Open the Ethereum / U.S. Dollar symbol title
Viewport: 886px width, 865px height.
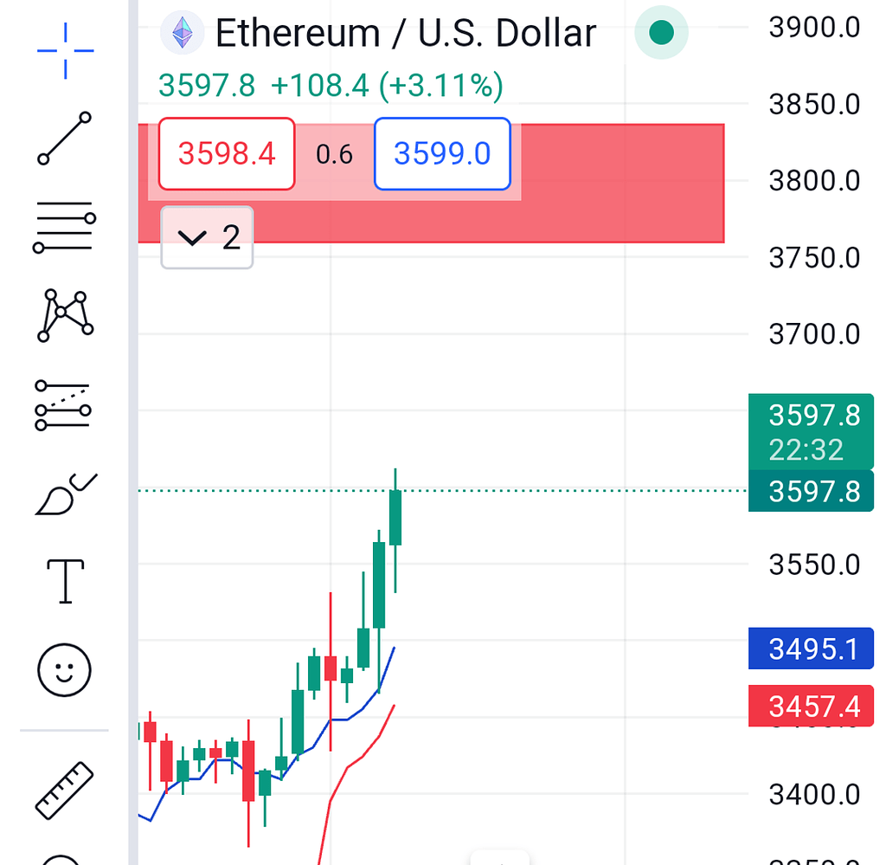coord(405,34)
